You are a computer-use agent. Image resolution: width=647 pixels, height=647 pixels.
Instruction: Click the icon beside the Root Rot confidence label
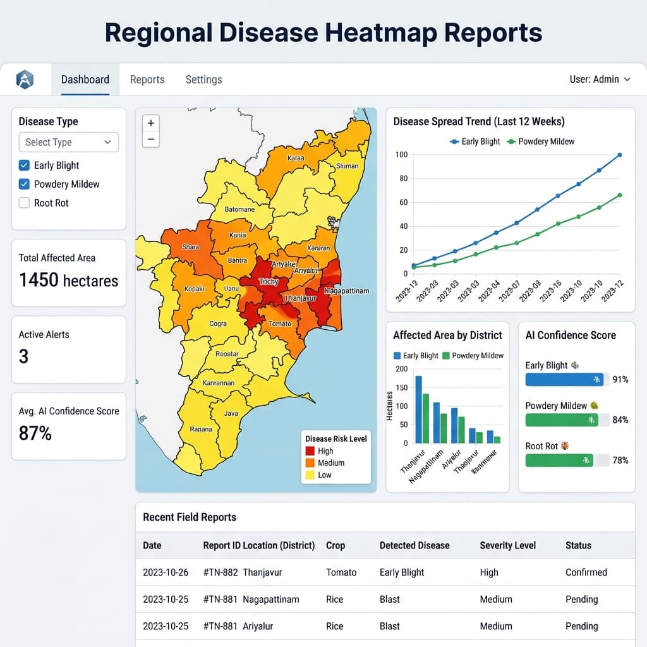tap(565, 445)
